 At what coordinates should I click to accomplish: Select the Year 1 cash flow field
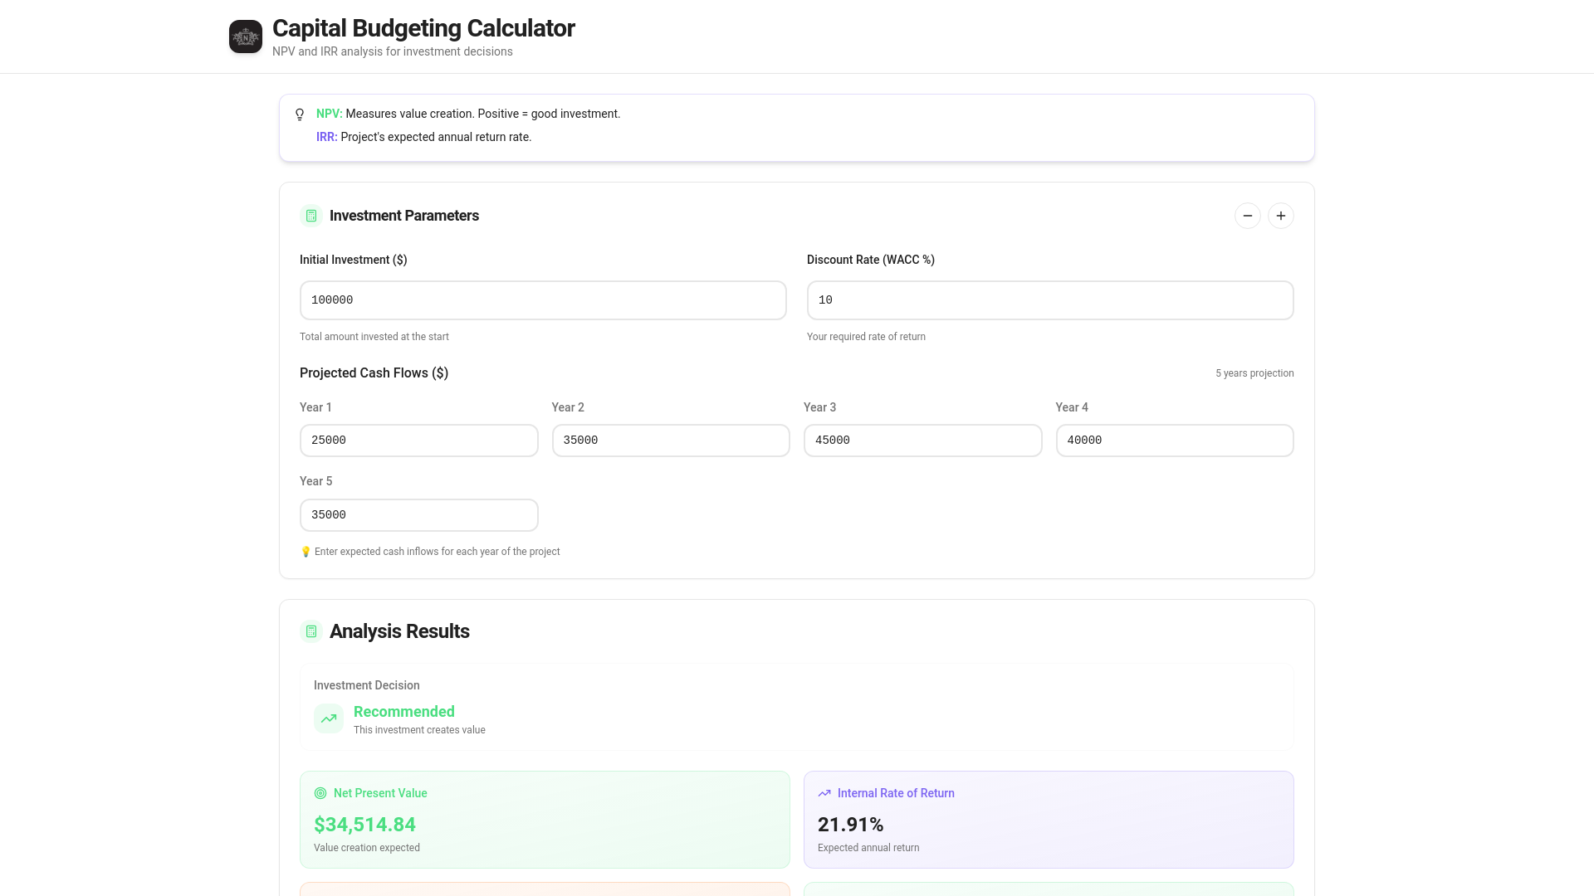click(x=418, y=441)
